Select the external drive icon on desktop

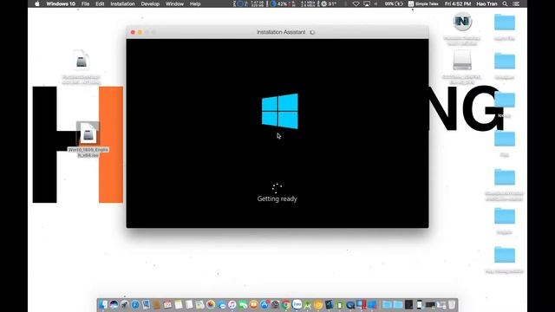tap(462, 60)
